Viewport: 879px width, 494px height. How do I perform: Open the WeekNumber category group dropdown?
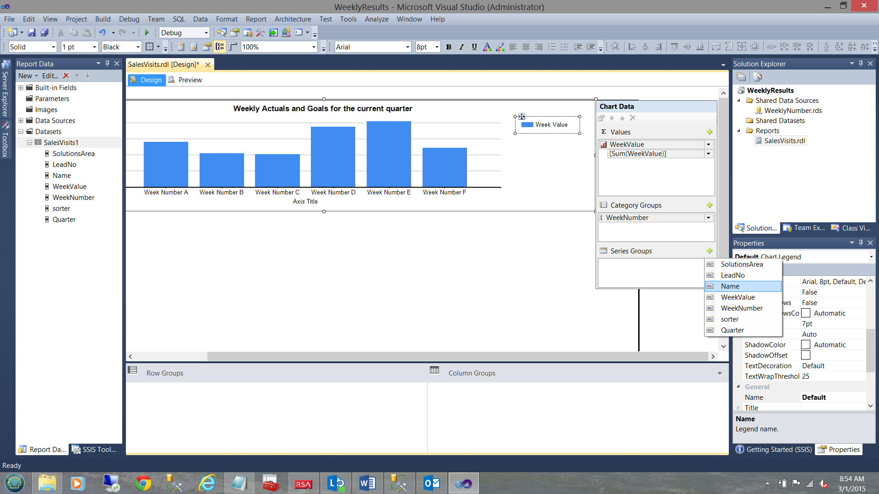[x=708, y=218]
